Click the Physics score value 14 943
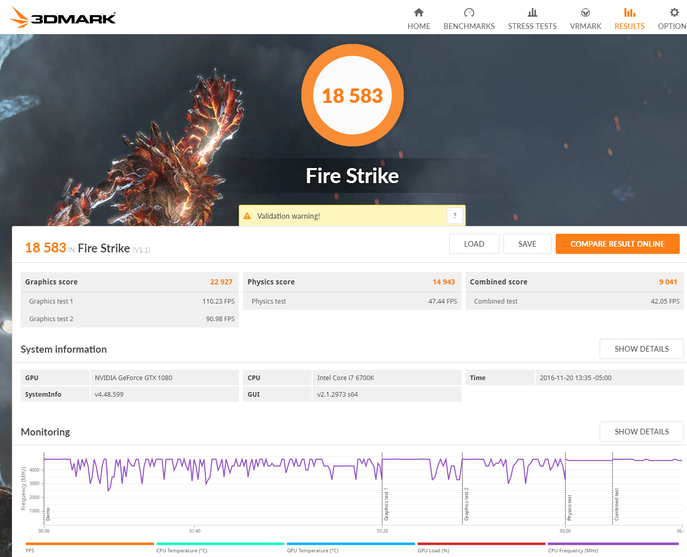This screenshot has height=557, width=687. tap(444, 282)
